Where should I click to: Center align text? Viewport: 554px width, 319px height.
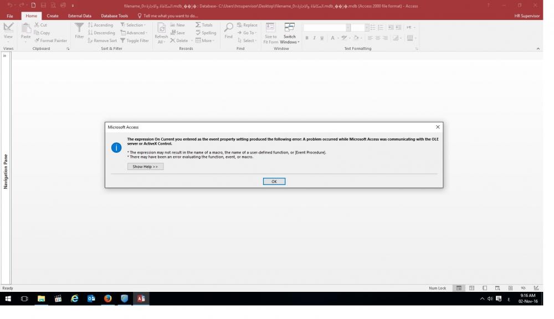pos(378,38)
